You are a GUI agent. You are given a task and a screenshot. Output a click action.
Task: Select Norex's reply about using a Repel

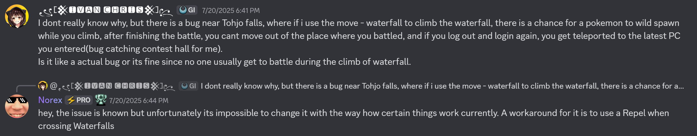[x=353, y=120]
